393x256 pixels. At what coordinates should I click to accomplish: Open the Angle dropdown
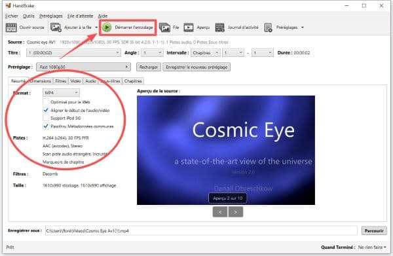click(x=152, y=53)
